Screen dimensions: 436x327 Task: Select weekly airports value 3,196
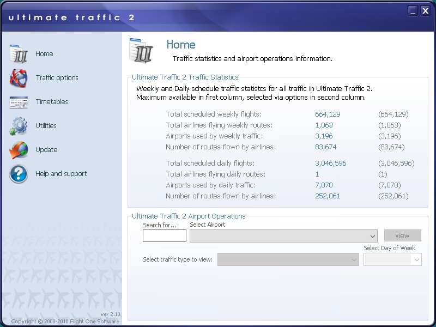324,136
